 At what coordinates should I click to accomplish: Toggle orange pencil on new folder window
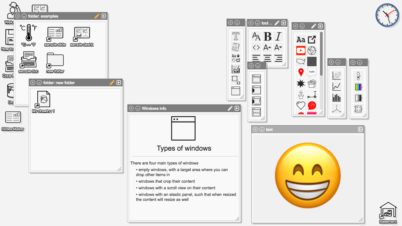112,83
